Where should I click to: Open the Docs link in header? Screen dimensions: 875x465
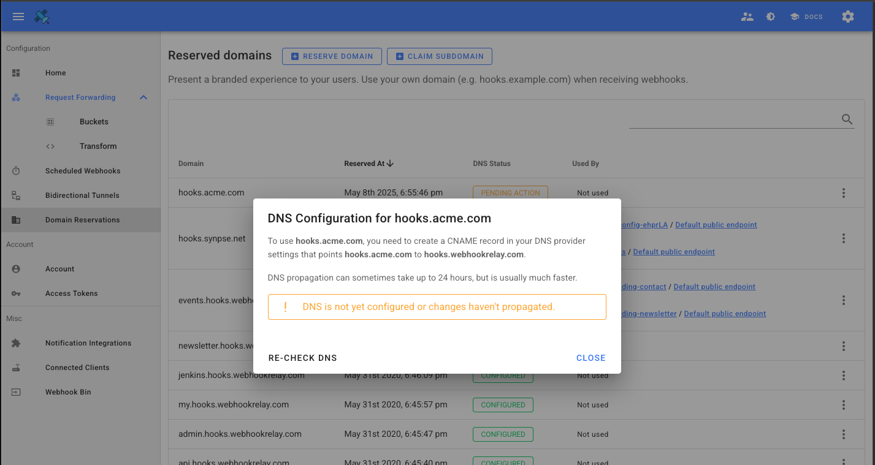[x=806, y=17]
